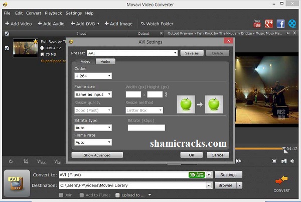This screenshot has height=202, width=301.
Task: Switch to the Video tab
Action: coord(85,61)
